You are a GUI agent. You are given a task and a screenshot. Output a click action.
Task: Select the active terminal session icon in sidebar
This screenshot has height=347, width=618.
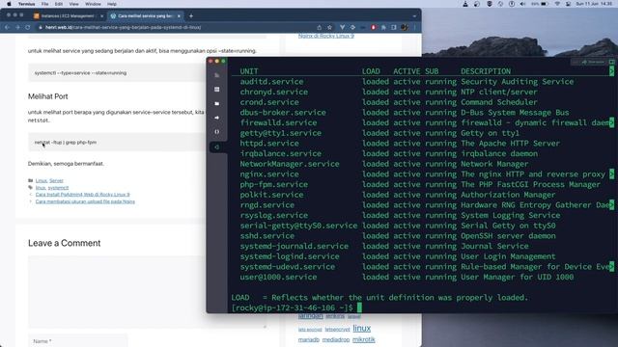coord(216,147)
